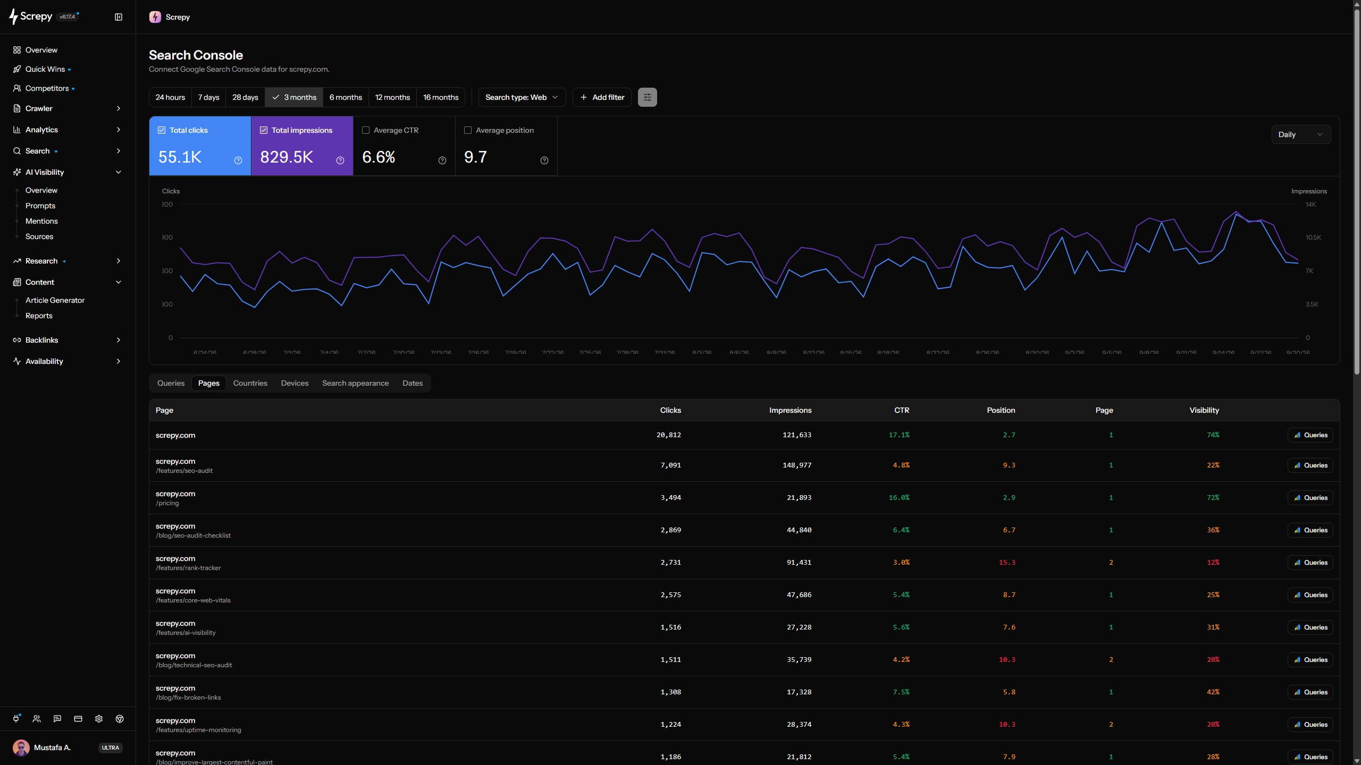Switch to the Devices tab
1361x765 pixels.
point(295,383)
